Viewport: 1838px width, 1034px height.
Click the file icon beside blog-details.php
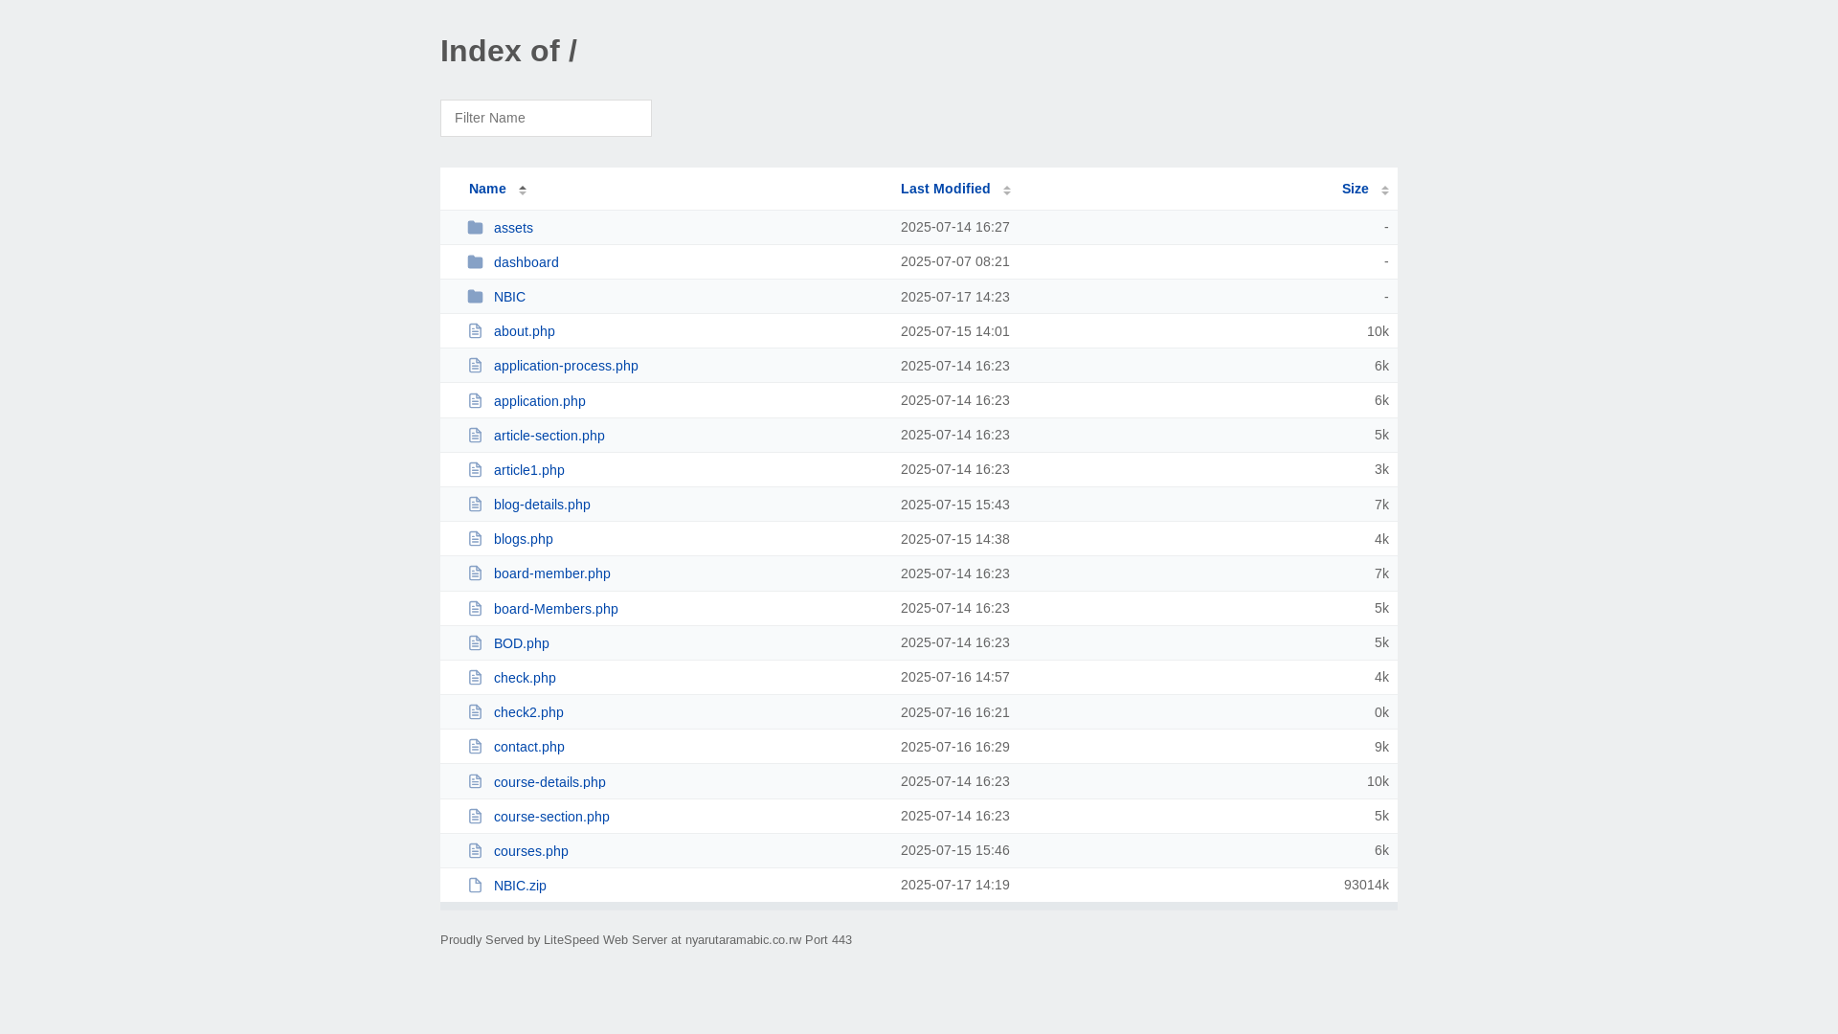[475, 505]
